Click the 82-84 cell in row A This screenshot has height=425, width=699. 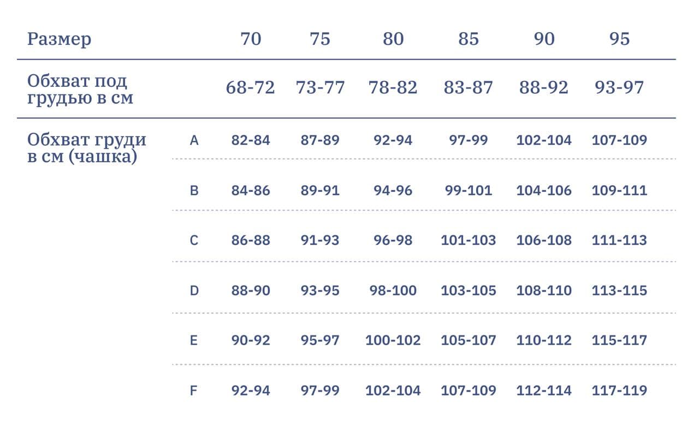[251, 140]
